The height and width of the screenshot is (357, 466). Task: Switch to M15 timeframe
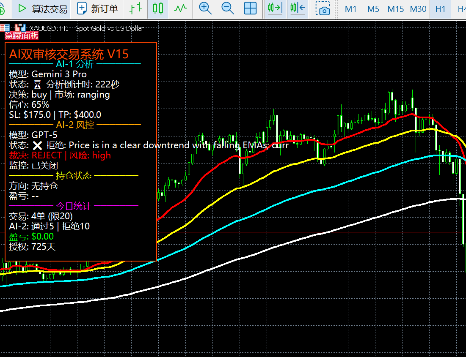pyautogui.click(x=395, y=9)
